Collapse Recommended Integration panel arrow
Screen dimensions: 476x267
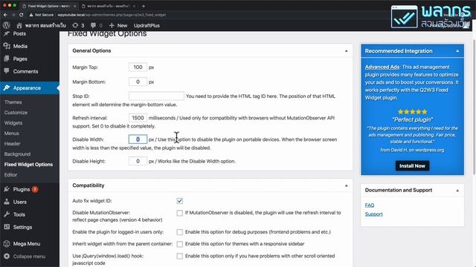click(x=457, y=51)
